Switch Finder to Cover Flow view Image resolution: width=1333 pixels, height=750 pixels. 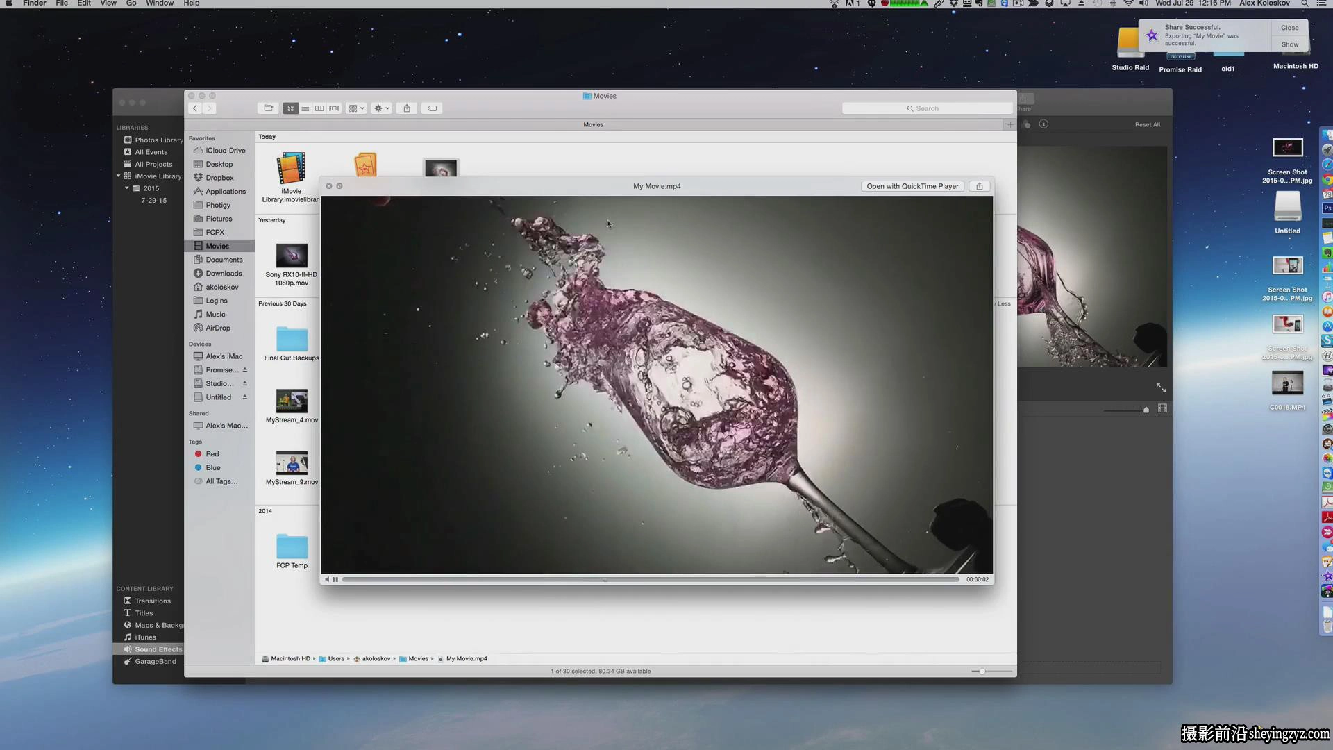(x=335, y=108)
